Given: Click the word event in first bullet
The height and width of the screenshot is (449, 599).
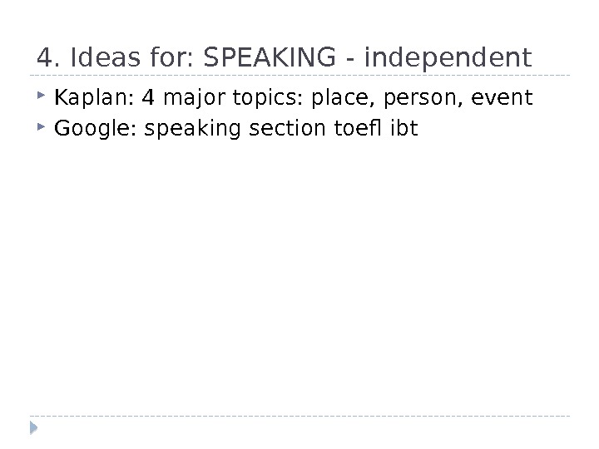Looking at the screenshot, I should (x=501, y=99).
